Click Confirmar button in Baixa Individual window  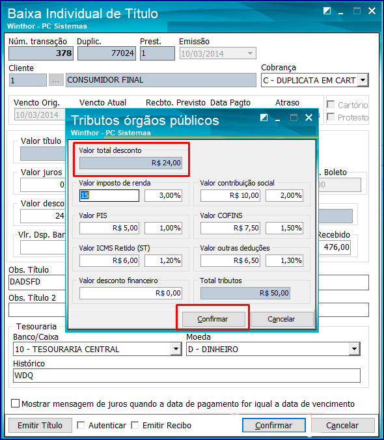click(x=274, y=426)
